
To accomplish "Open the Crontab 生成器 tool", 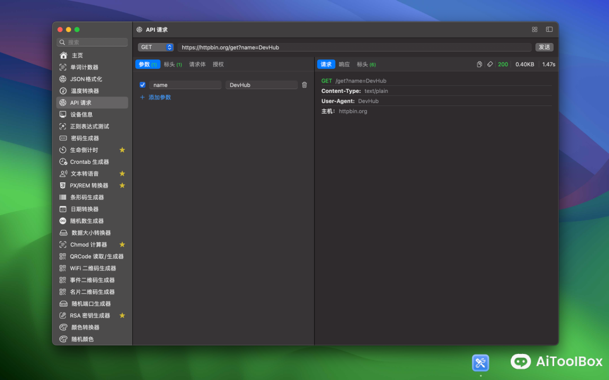I will click(x=89, y=162).
